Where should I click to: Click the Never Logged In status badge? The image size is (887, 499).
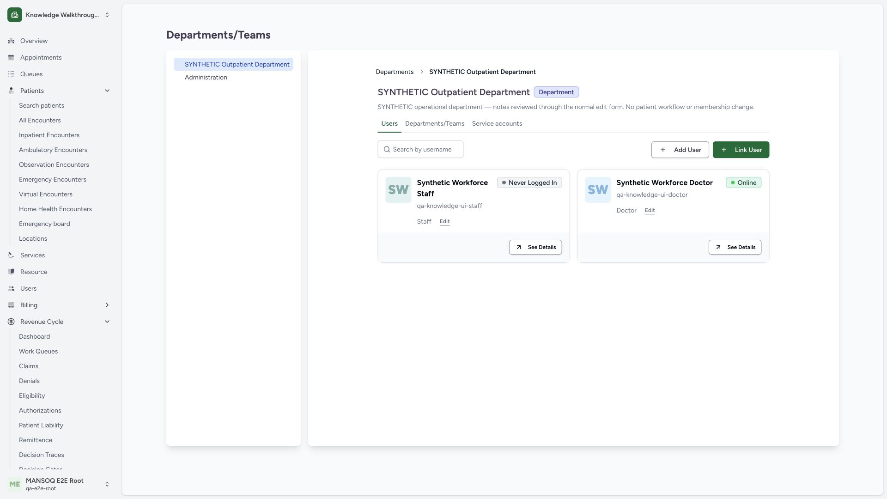tap(529, 183)
